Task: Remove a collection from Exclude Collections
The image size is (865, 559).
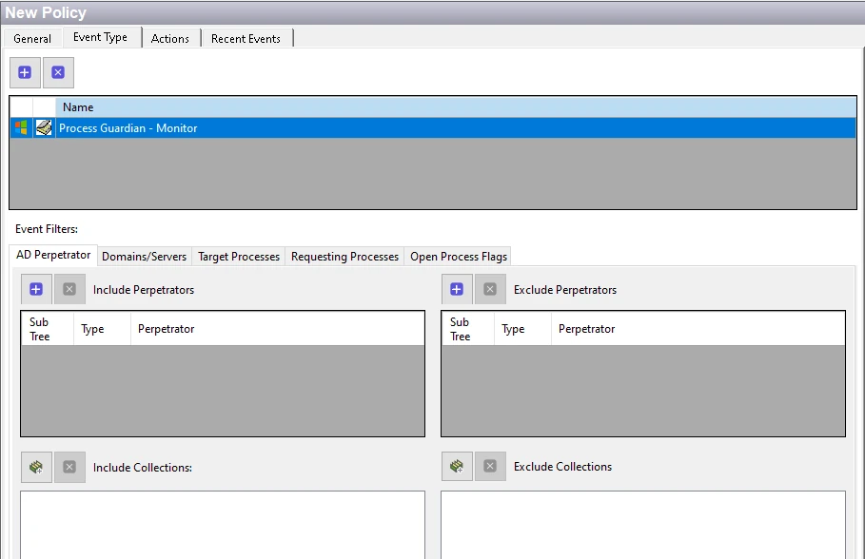Action: click(490, 467)
